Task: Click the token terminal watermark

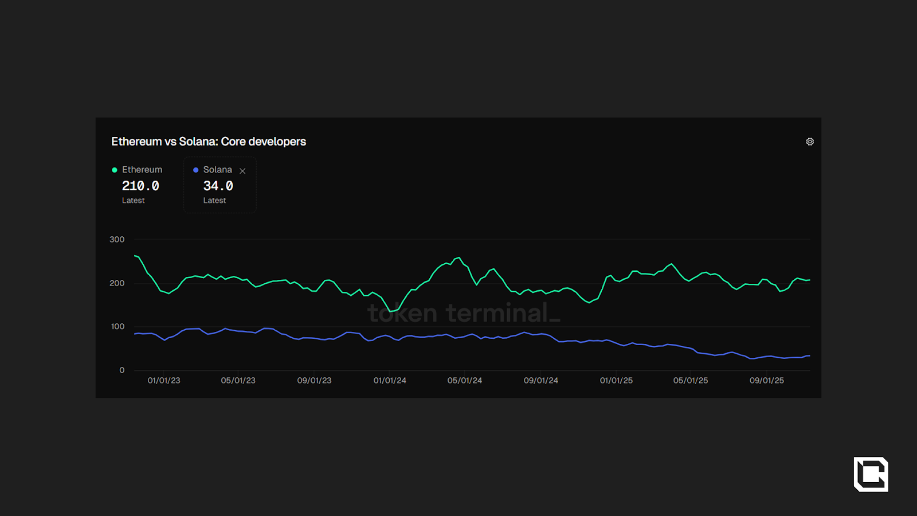Action: click(x=464, y=313)
